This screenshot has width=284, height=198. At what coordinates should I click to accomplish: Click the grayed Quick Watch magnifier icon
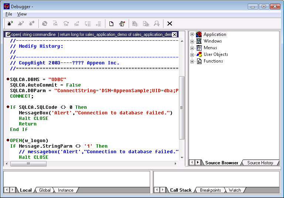pos(157,24)
